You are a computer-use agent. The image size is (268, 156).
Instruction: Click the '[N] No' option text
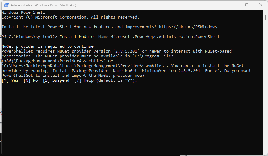coord(31,80)
